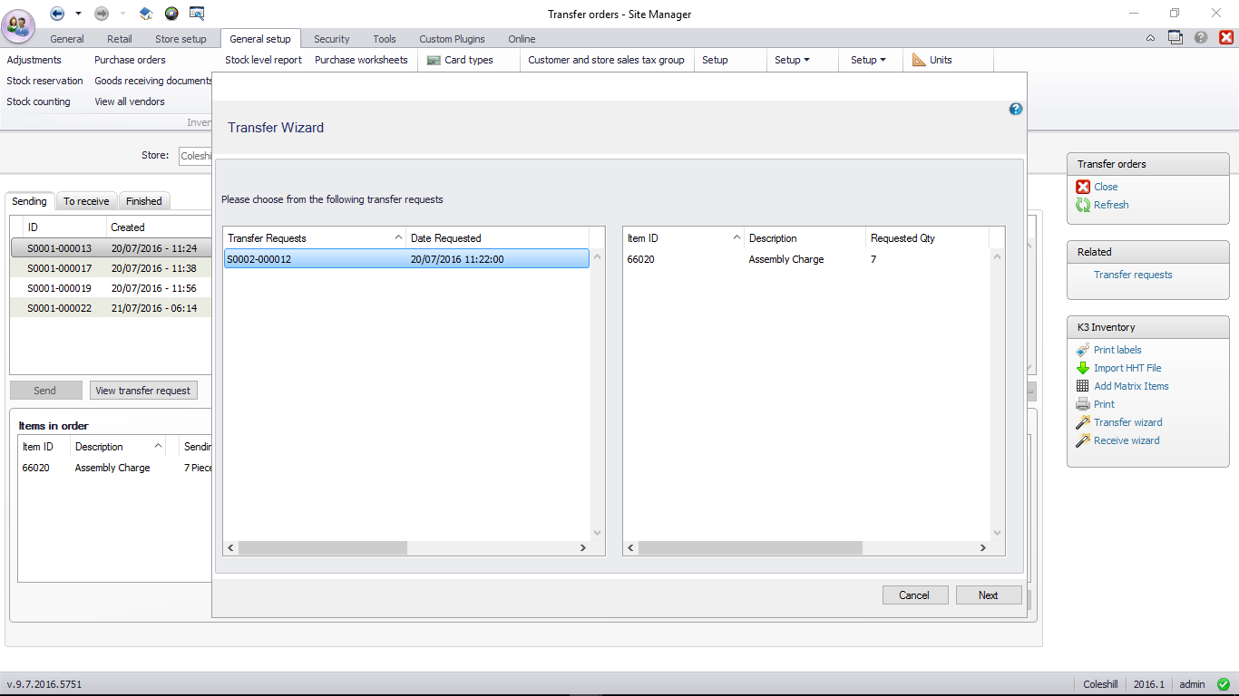This screenshot has width=1239, height=696.
Task: Switch to the Security ribbon tab
Action: (331, 39)
